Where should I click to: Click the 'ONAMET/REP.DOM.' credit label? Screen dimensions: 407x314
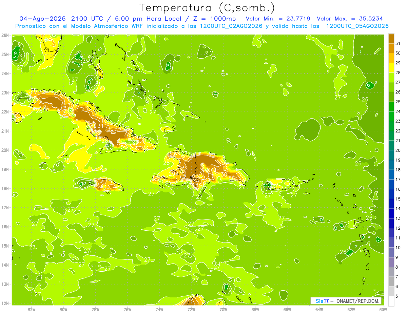[x=359, y=301]
